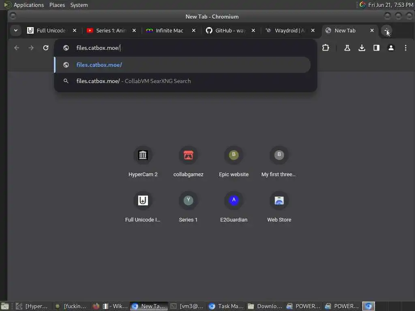Select files.catbox.moe/ URL suggestion
Image resolution: width=415 pixels, height=311 pixels.
tap(182, 65)
